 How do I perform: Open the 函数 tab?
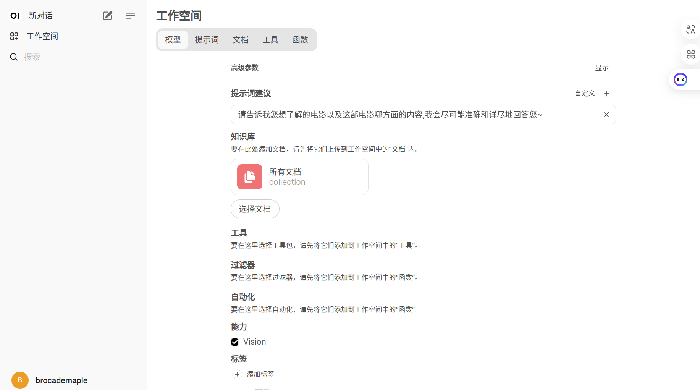pyautogui.click(x=300, y=40)
